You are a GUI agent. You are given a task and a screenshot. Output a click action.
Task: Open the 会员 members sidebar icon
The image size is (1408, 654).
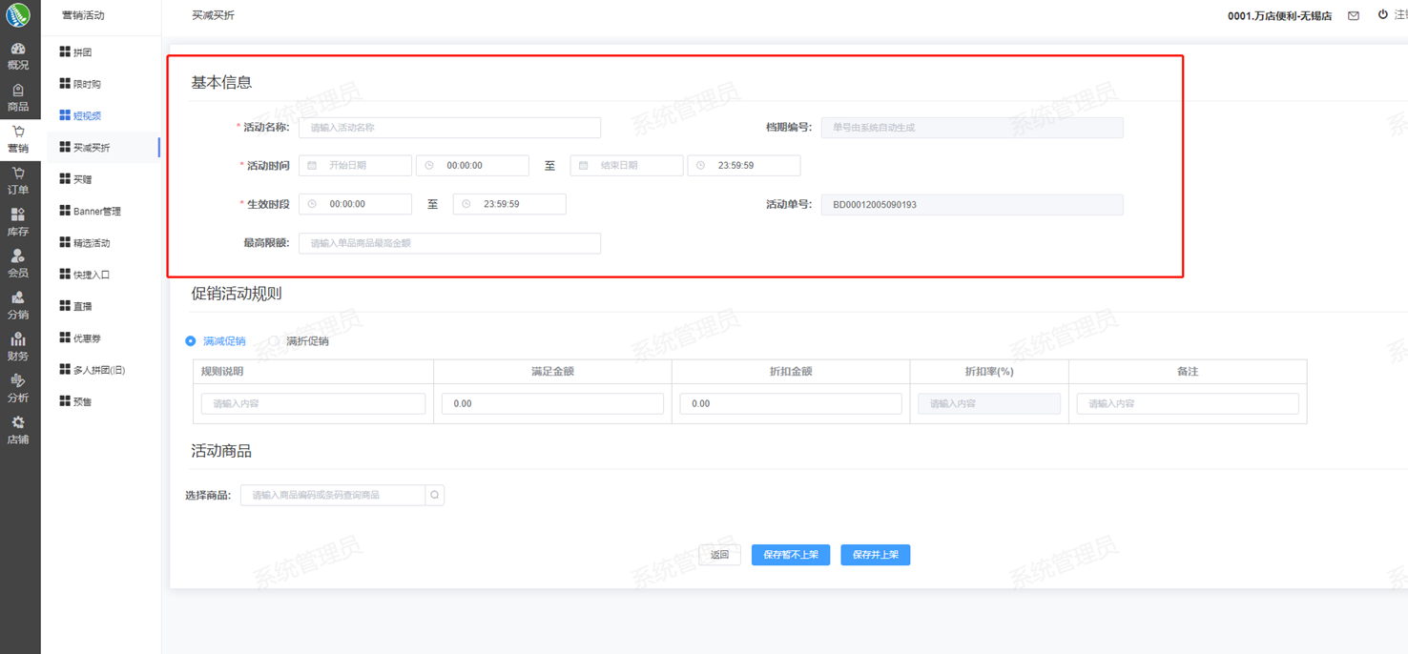pos(18,263)
